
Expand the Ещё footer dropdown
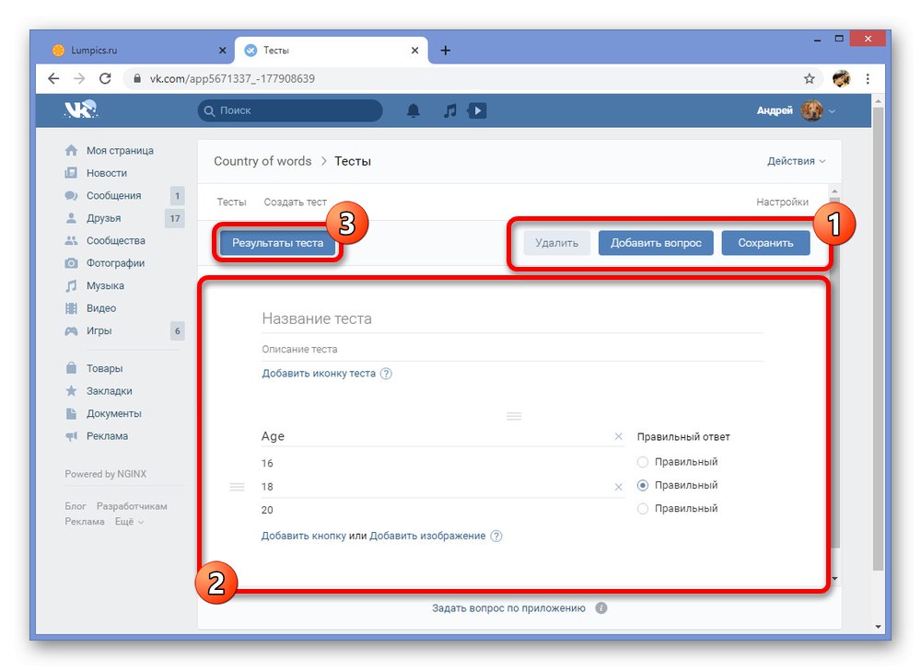(129, 522)
